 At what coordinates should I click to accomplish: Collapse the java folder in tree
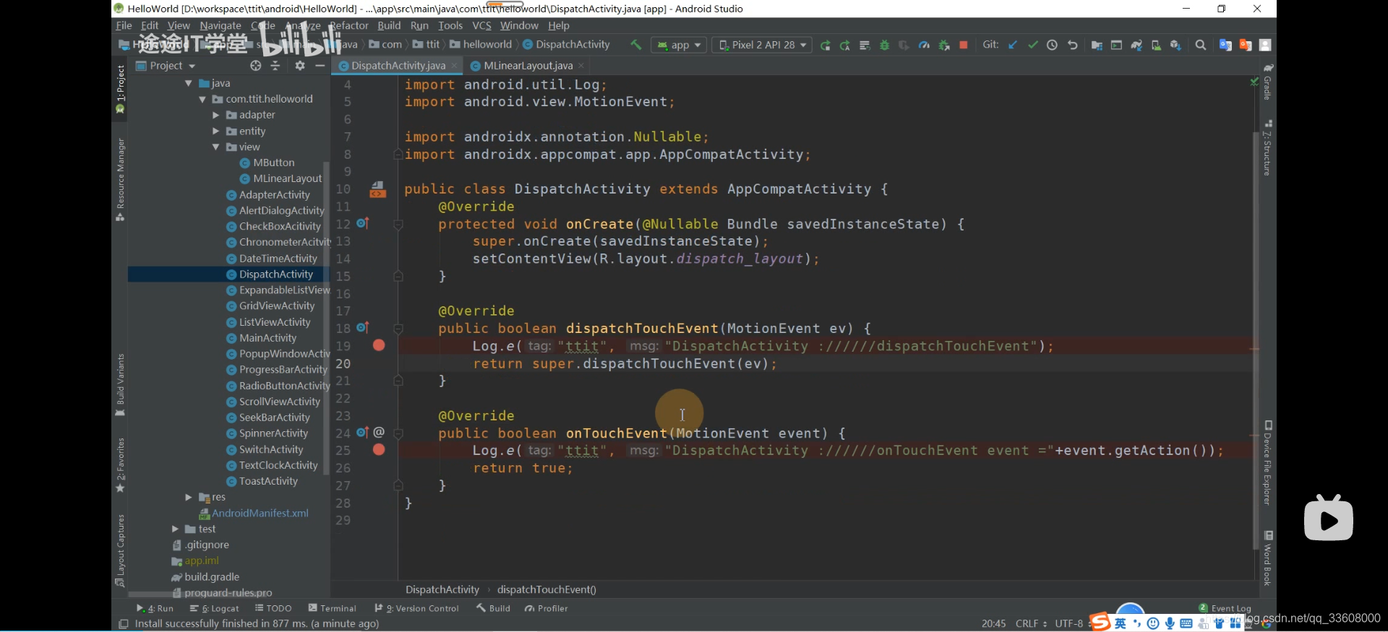pos(189,83)
